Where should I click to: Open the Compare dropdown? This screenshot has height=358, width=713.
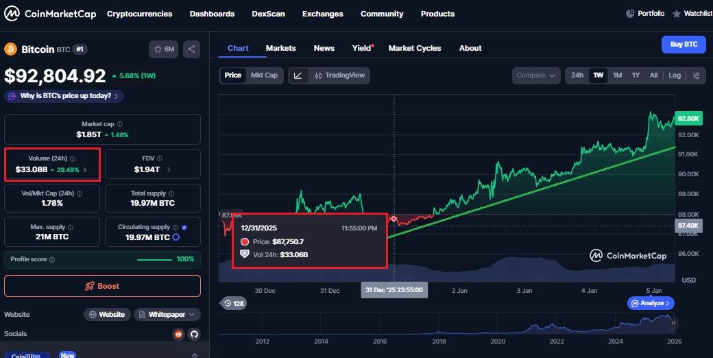coord(535,75)
